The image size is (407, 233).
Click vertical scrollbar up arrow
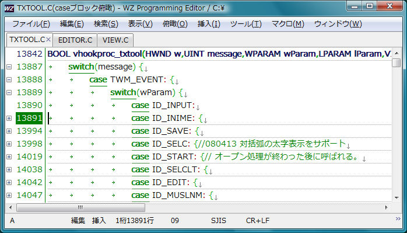pyautogui.click(x=397, y=53)
